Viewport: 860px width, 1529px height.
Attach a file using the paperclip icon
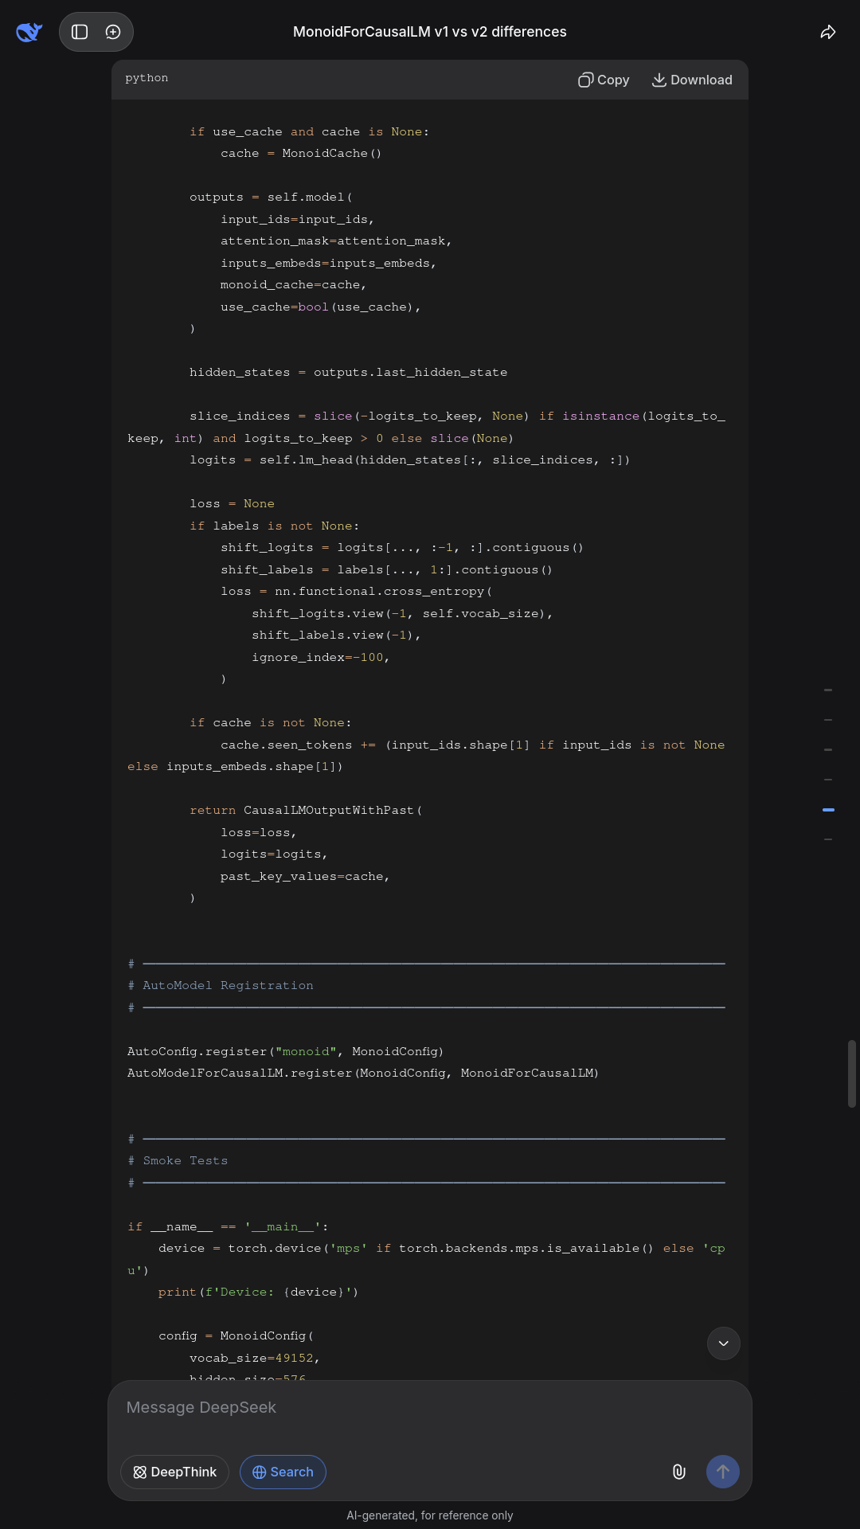pos(679,1472)
